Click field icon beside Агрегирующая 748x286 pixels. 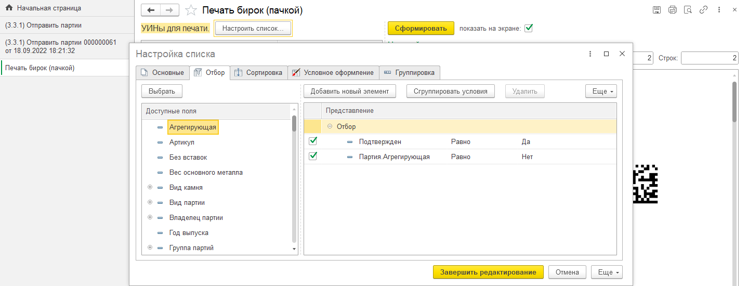pos(160,127)
